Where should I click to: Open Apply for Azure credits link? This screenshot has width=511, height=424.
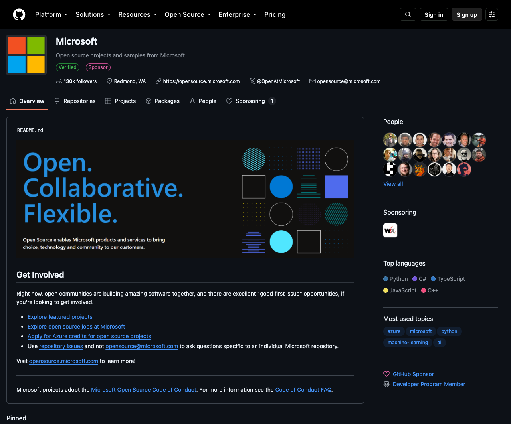click(x=89, y=336)
